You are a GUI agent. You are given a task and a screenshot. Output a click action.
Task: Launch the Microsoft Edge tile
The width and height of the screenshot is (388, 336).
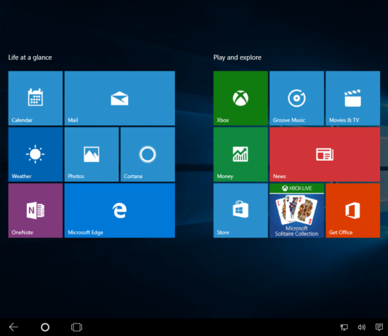coord(120,210)
